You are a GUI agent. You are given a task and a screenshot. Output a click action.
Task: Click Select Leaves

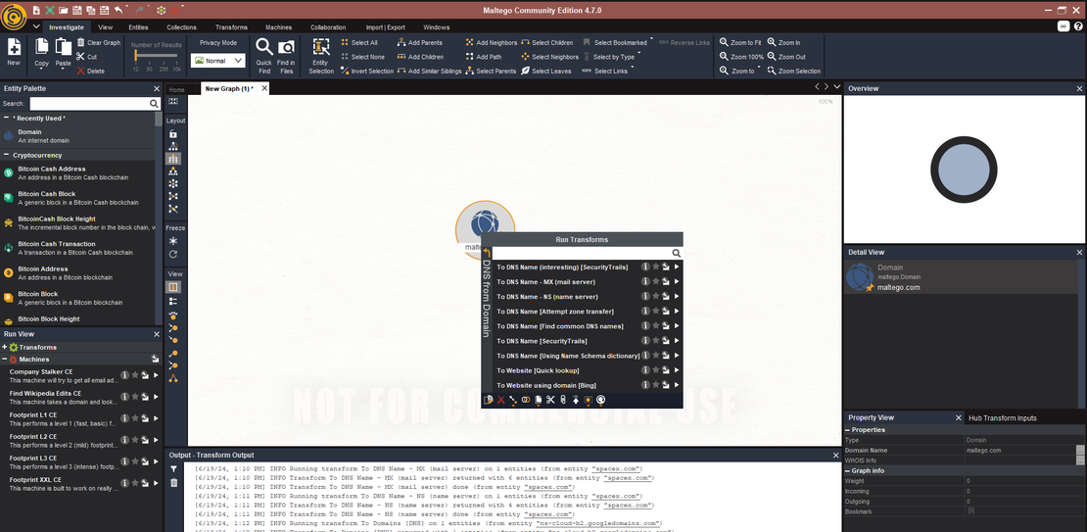point(546,71)
